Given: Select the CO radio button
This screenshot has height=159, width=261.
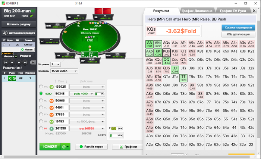Looking at the screenshot, I should [x=41, y=107].
